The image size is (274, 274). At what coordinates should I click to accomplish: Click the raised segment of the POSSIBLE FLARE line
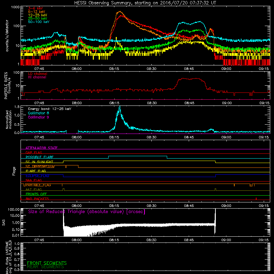(x=138, y=156)
